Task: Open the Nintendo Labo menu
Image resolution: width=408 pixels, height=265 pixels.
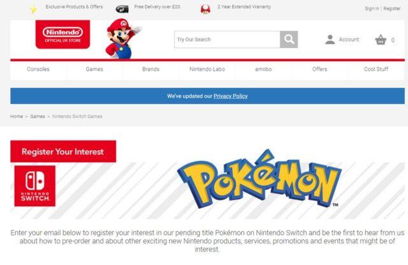Action: coord(207,70)
